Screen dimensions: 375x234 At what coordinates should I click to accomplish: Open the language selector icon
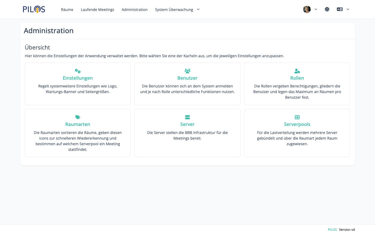(340, 9)
